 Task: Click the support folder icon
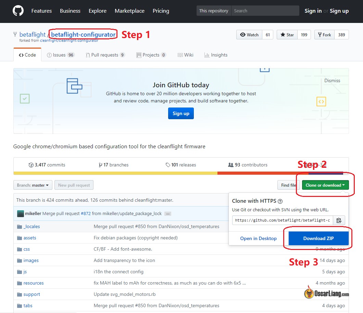(20, 295)
